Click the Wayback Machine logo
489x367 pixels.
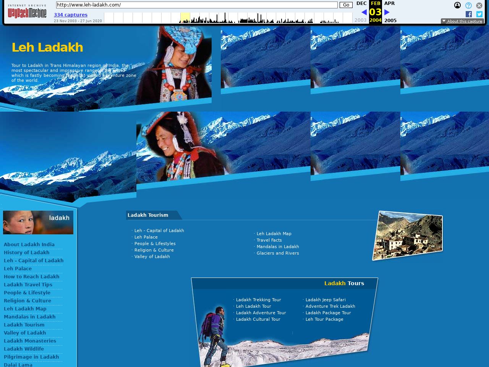(x=27, y=12)
